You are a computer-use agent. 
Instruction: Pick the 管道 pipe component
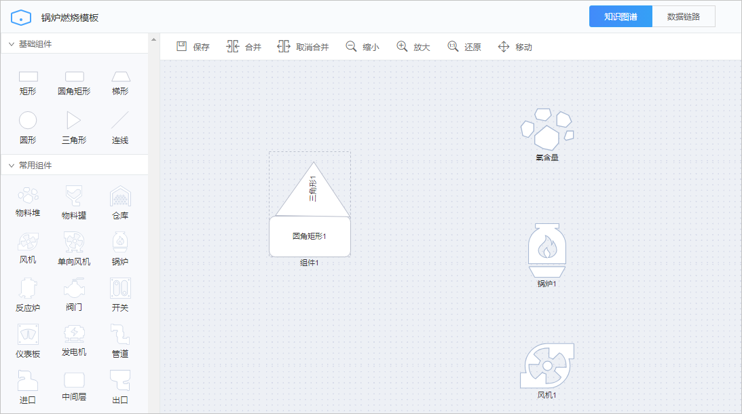click(x=120, y=341)
